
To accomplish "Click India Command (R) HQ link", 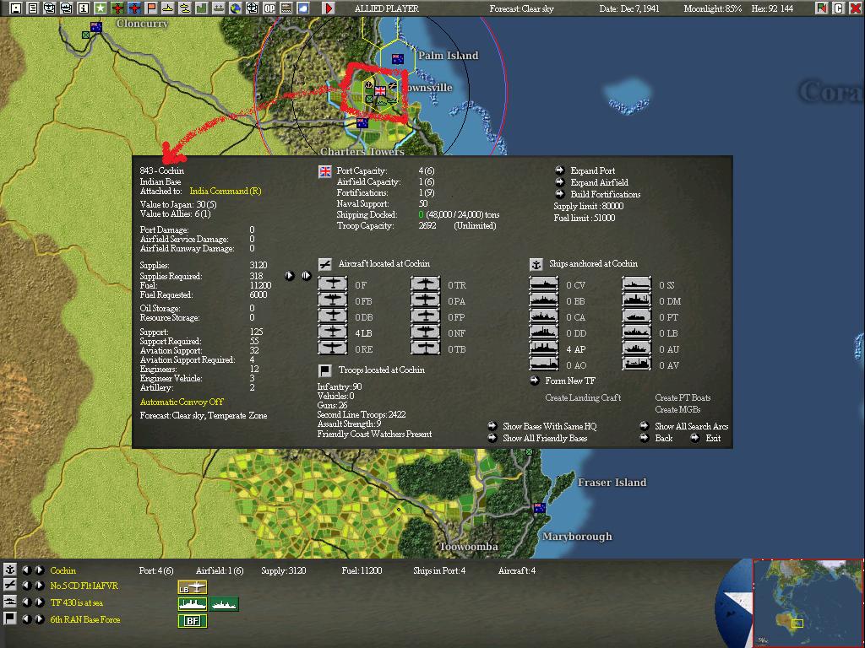I will point(225,192).
